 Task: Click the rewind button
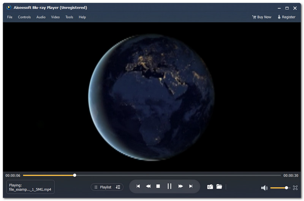click(148, 186)
